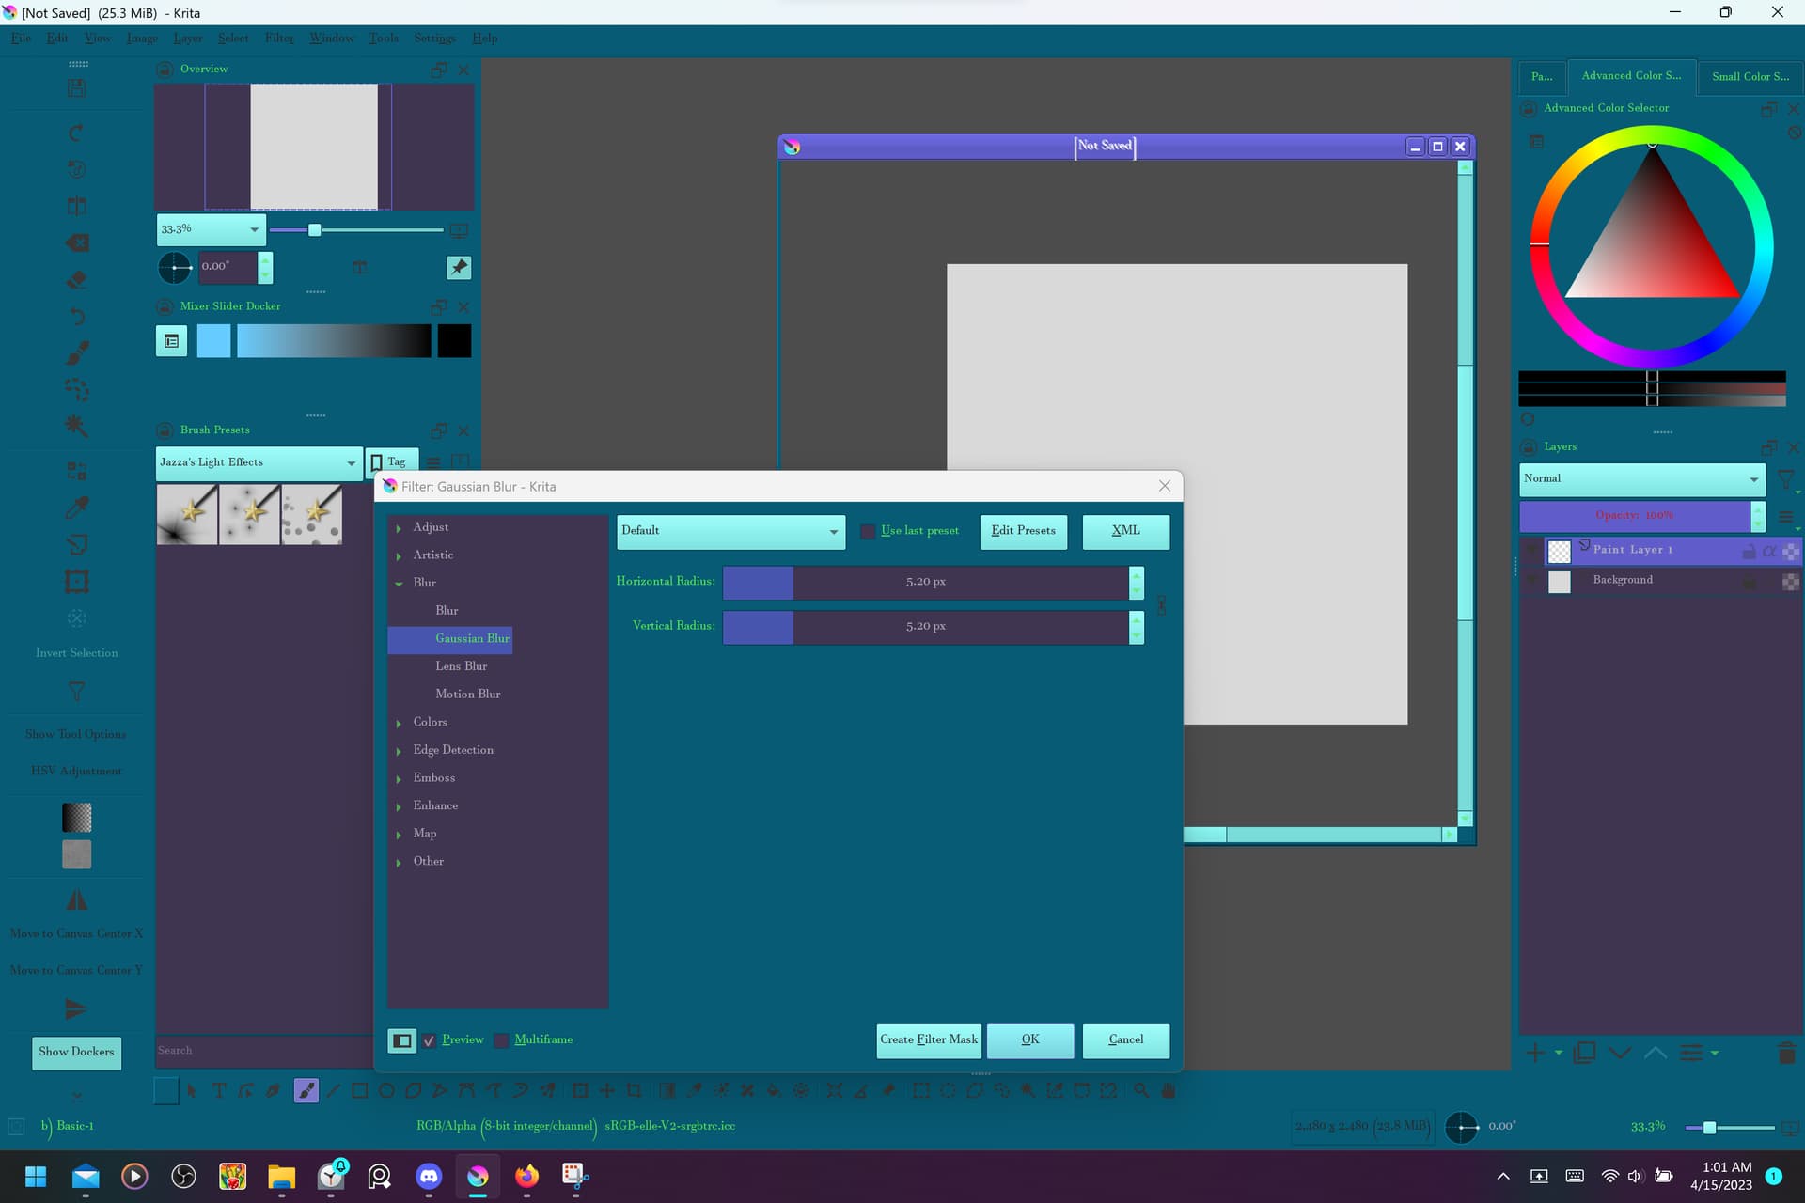Switch to Small Color Selector tab
This screenshot has width=1805, height=1203.
[x=1750, y=76]
